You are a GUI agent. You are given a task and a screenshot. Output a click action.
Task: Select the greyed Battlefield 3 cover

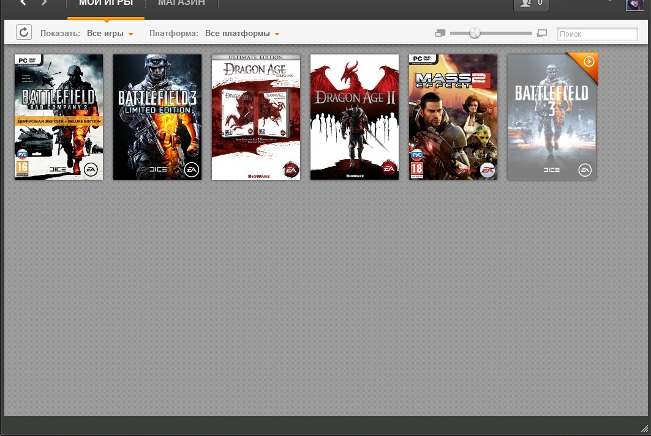coord(552,117)
